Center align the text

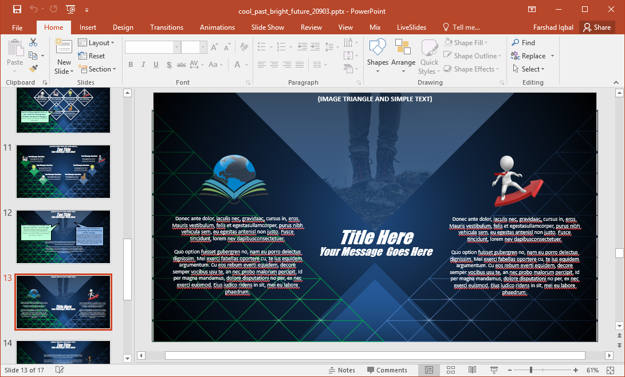(274, 65)
